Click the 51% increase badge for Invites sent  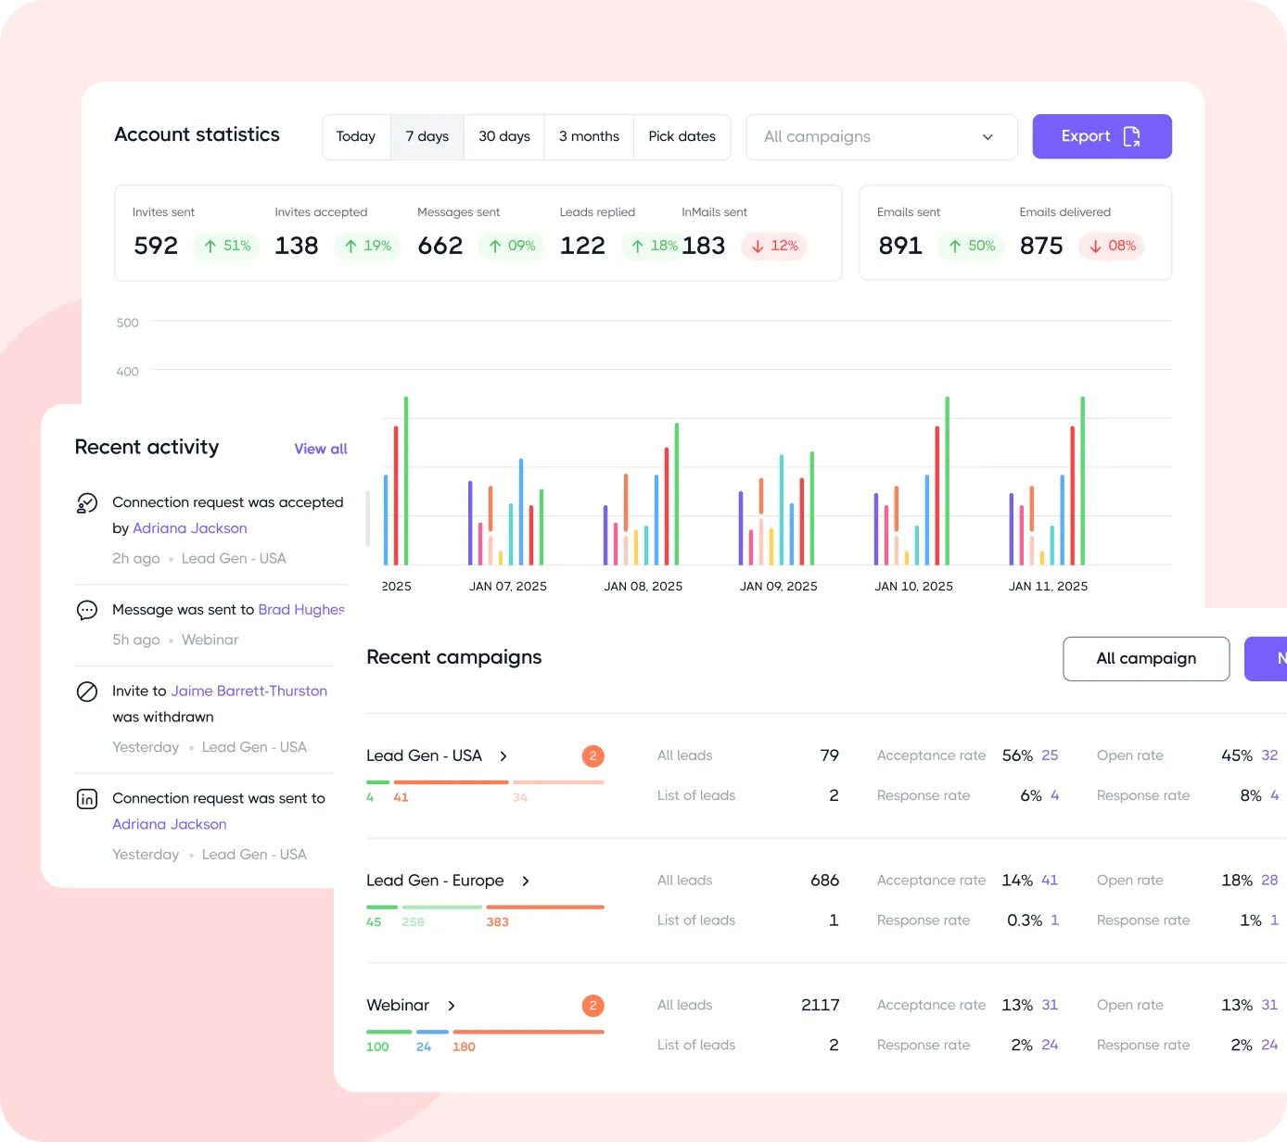[x=227, y=247]
